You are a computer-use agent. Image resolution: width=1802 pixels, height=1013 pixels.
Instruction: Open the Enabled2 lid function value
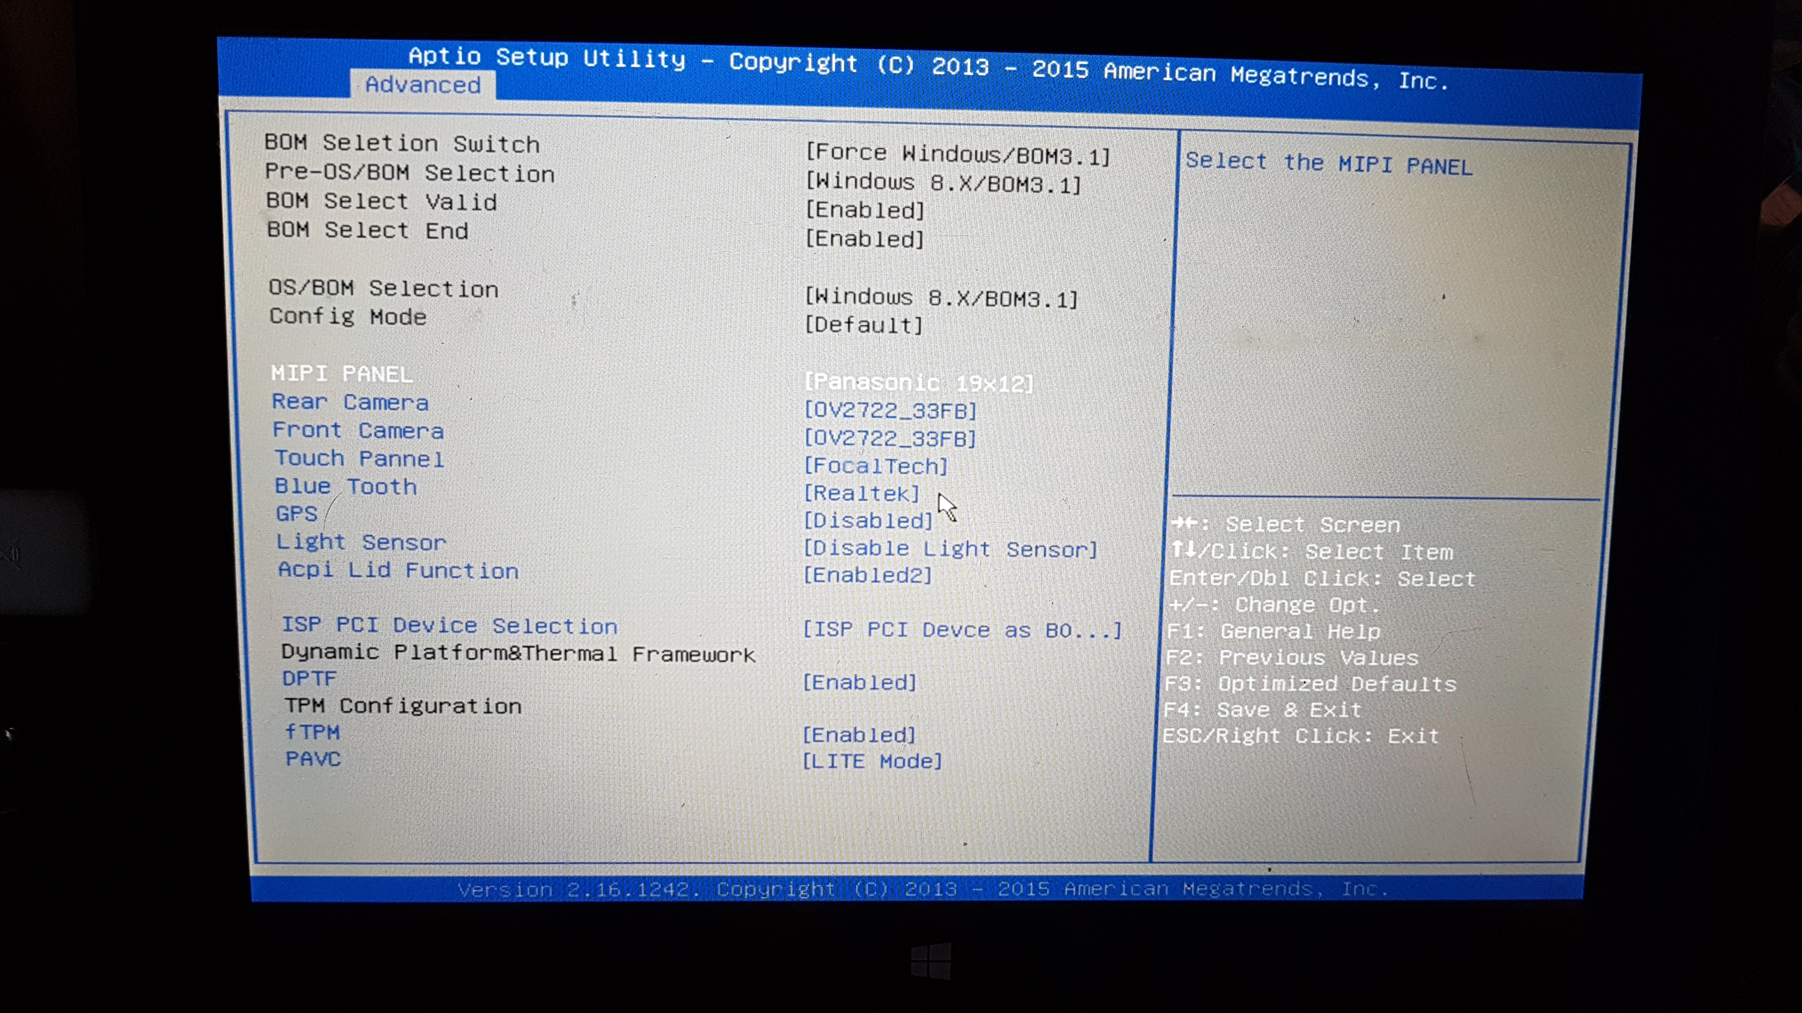tap(867, 575)
